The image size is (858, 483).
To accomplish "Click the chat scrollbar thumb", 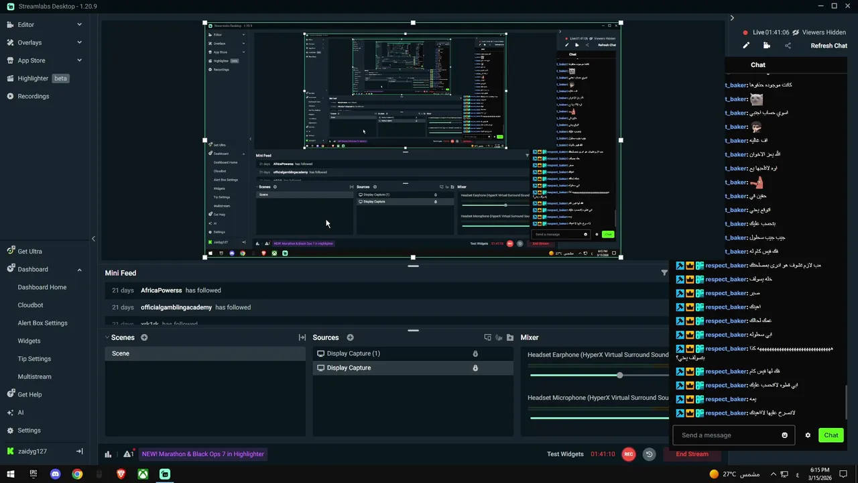I will pyautogui.click(x=847, y=402).
